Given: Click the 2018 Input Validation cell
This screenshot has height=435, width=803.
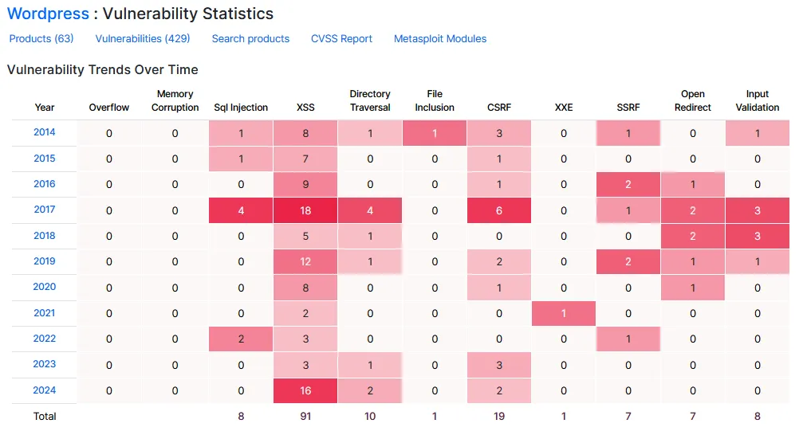Looking at the screenshot, I should pyautogui.click(x=758, y=237).
